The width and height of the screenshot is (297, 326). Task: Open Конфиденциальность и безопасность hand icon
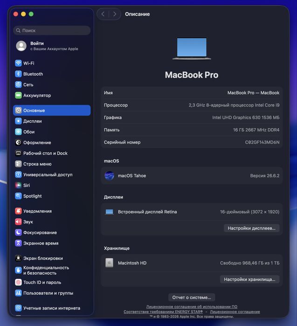tap(18, 271)
